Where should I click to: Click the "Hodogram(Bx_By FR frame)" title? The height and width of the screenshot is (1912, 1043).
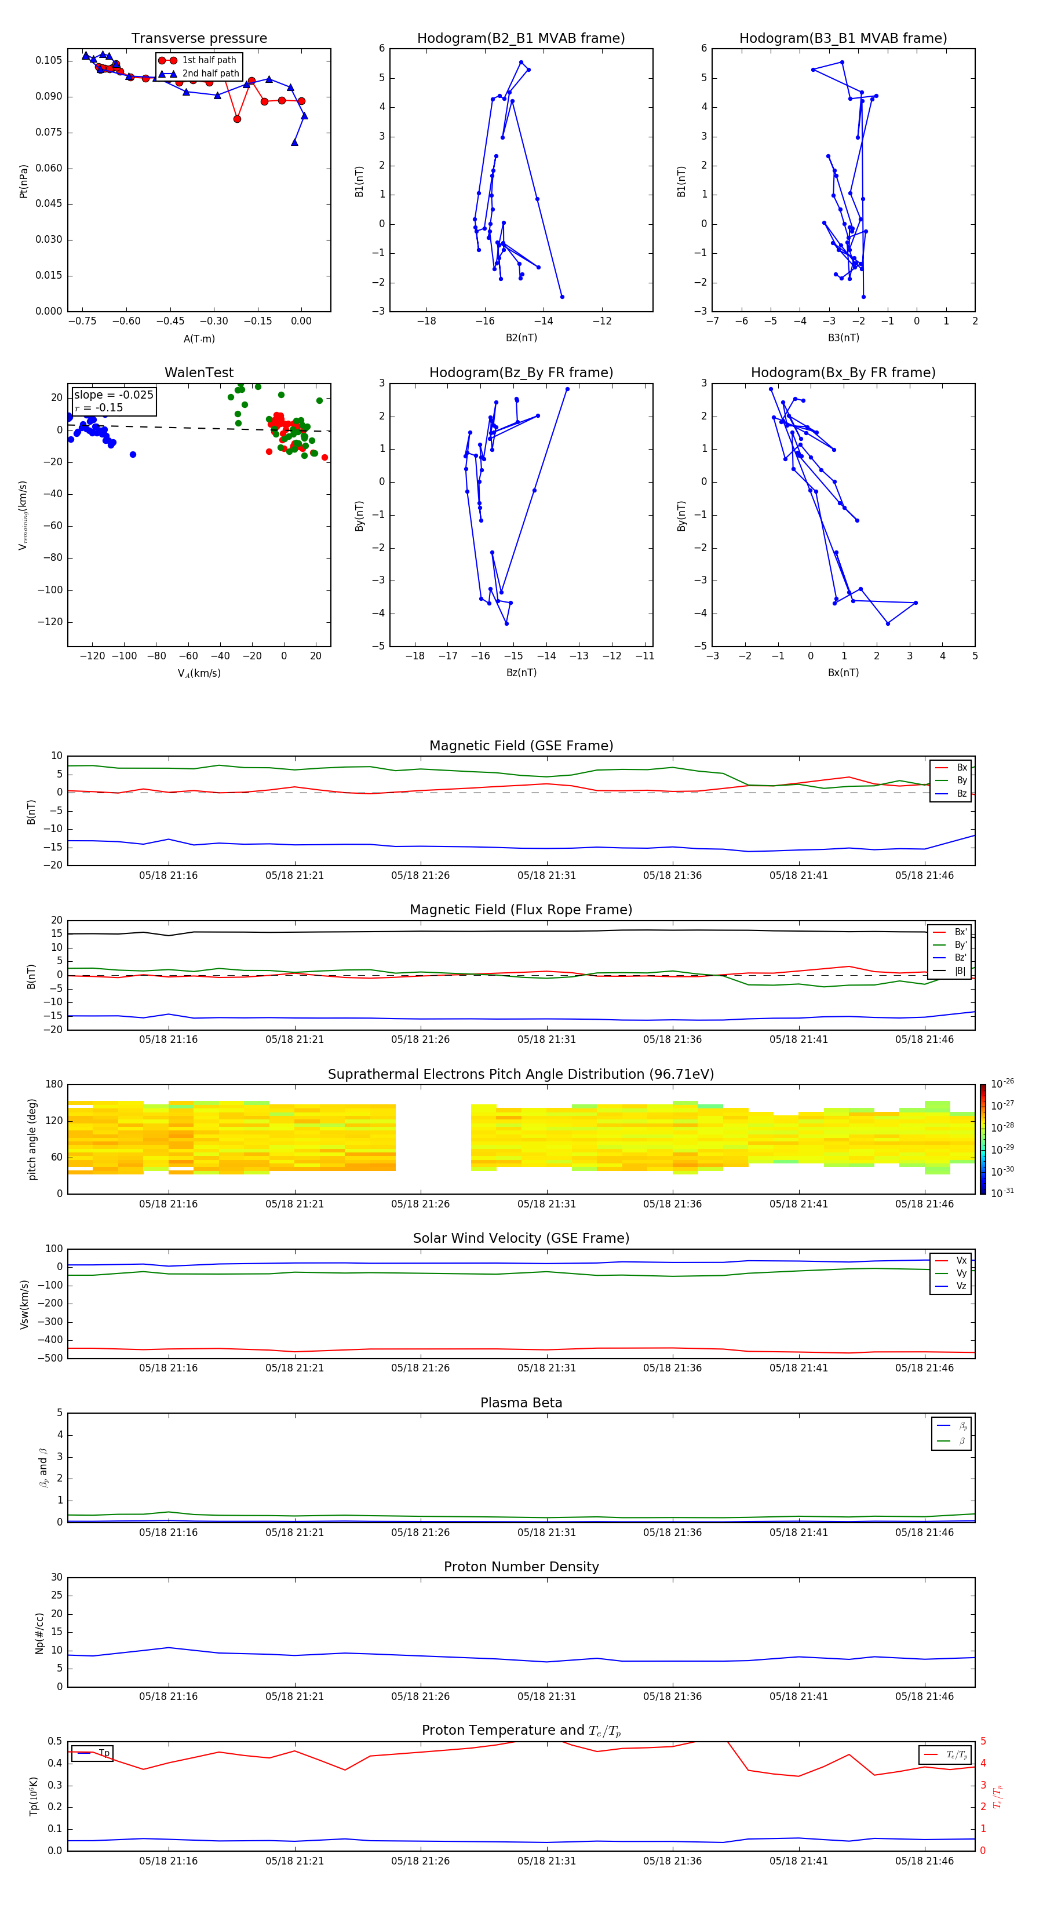pyautogui.click(x=843, y=373)
